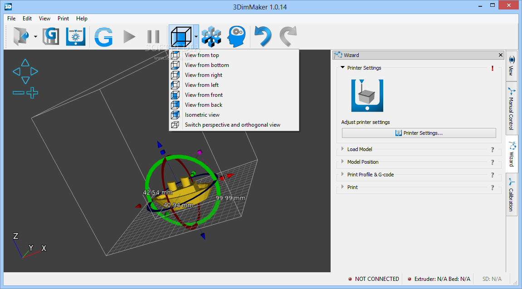Viewport: 522px width, 289px height.
Task: Open the load model toolbar icon
Action: coord(21,36)
